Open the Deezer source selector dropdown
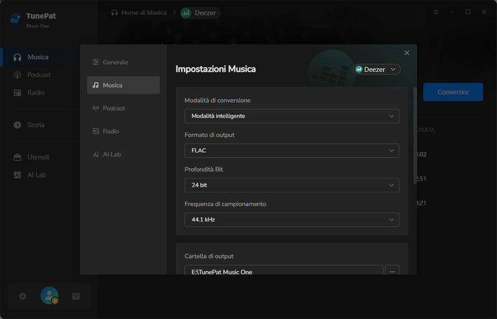Image resolution: width=497 pixels, height=319 pixels. (x=376, y=70)
